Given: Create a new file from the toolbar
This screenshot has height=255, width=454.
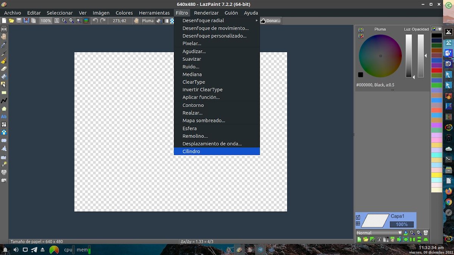Looking at the screenshot, I should click(4, 21).
